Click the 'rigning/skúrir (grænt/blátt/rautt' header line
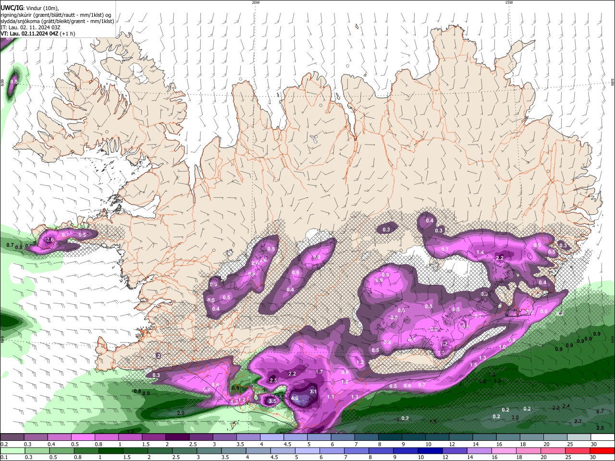This screenshot has height=461, width=615. point(56,15)
